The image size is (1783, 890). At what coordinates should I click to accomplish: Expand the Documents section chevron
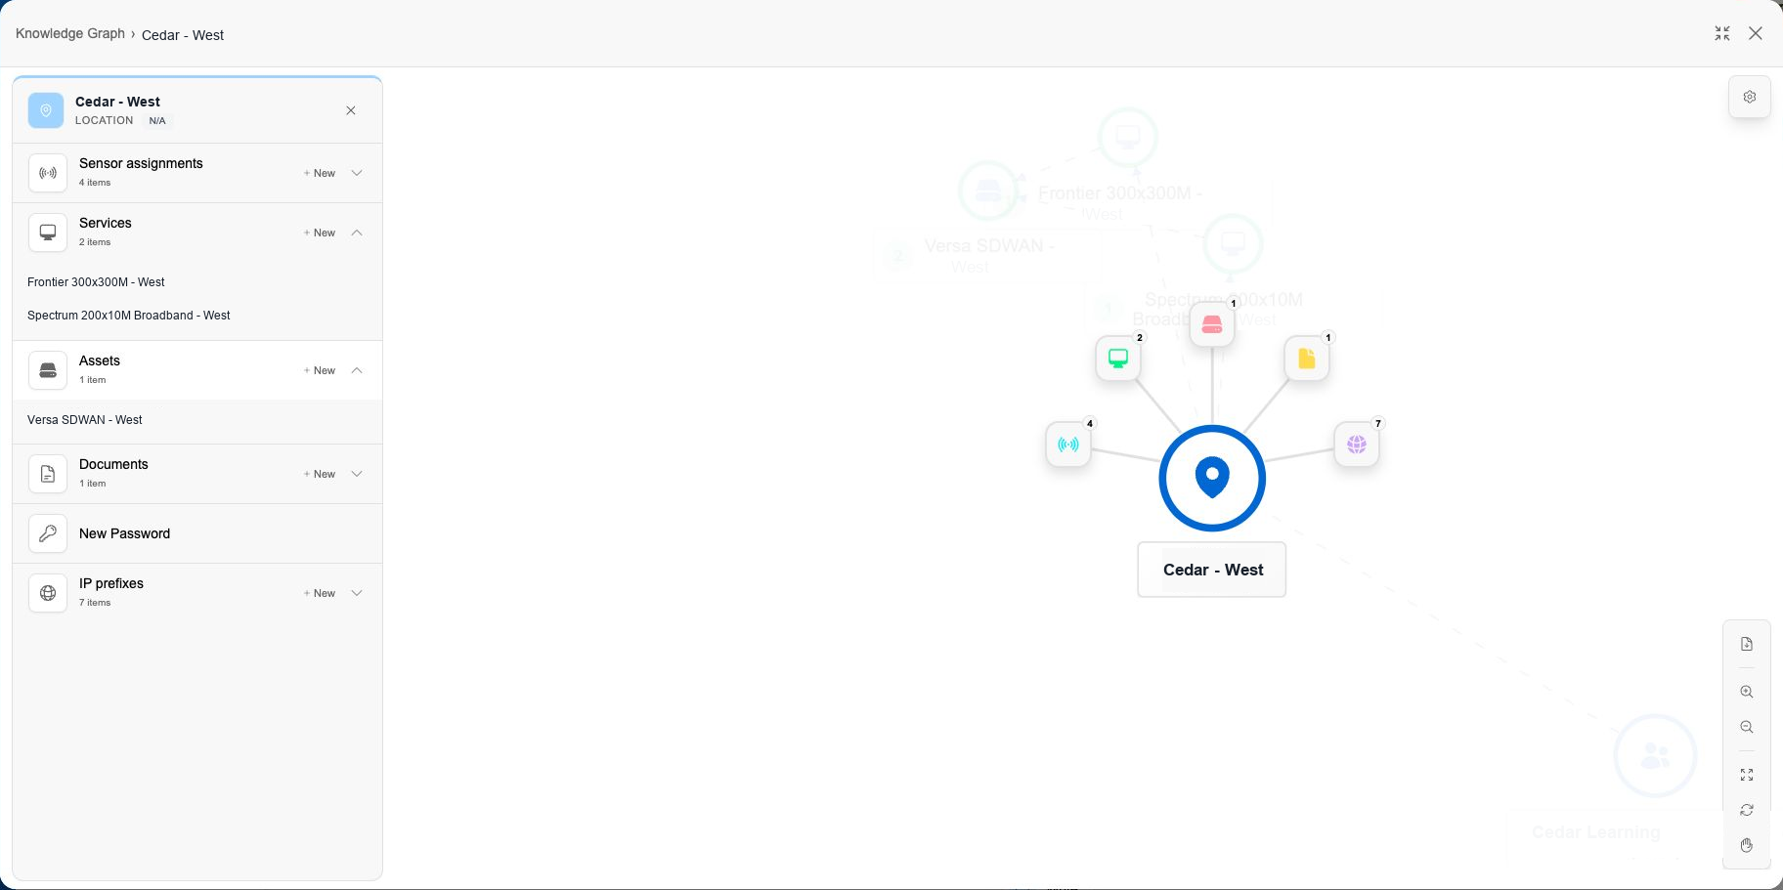point(357,474)
